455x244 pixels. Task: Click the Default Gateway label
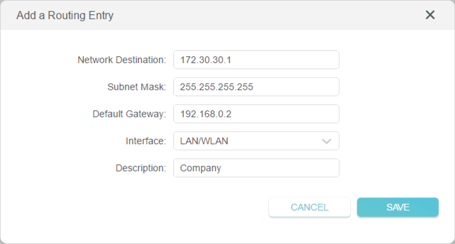coord(129,114)
